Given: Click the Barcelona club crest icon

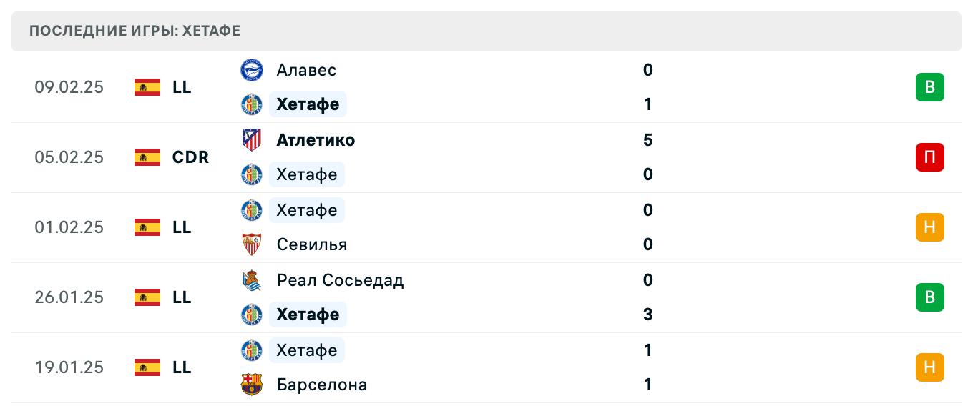Looking at the screenshot, I should pyautogui.click(x=252, y=385).
